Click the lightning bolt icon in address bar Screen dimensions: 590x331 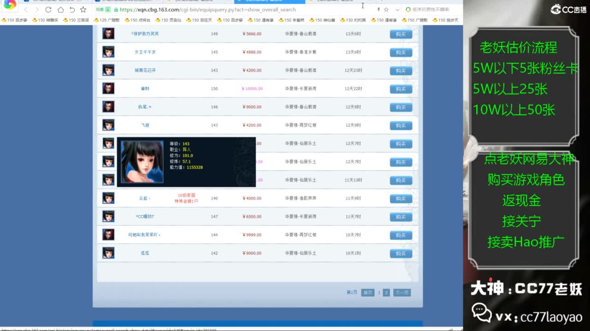[x=378, y=9]
